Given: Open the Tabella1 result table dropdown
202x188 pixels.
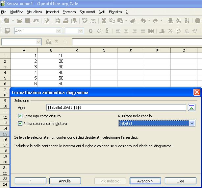Looking at the screenshot, I should tap(192, 123).
